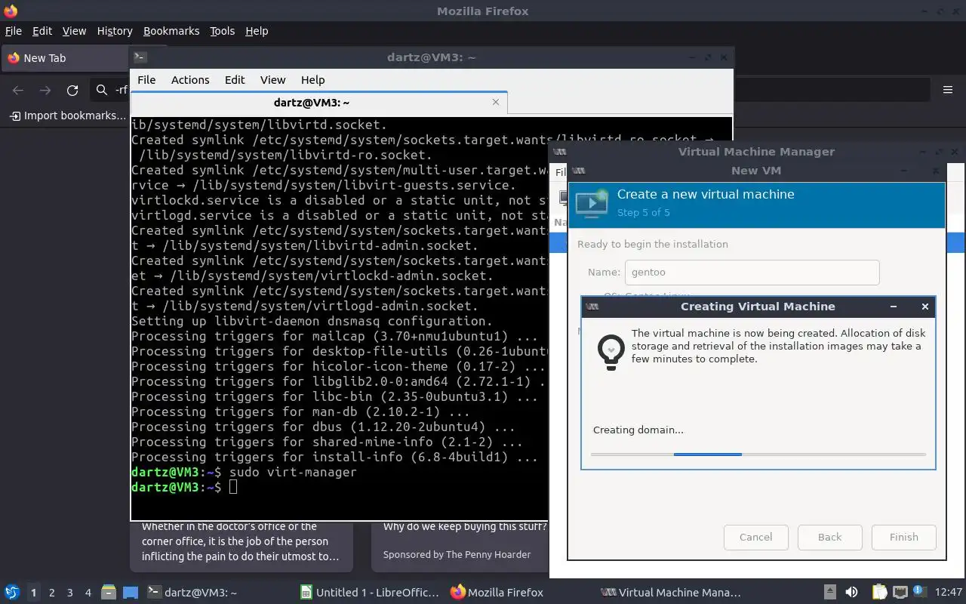Open the Firefox History menu

click(x=115, y=31)
